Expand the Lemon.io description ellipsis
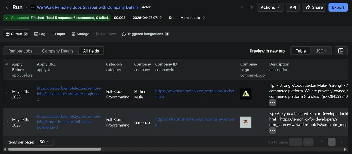The height and width of the screenshot is (154, 352). 273,131
